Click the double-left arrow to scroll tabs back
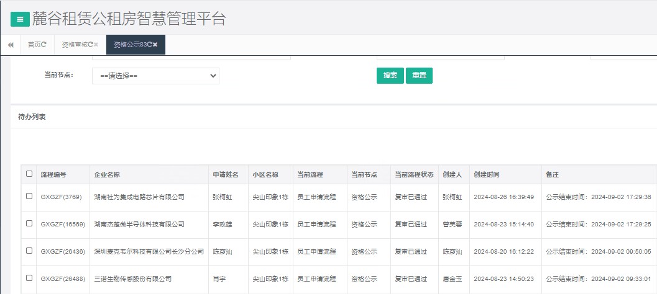Screen dimensions: 657x294 coord(11,45)
